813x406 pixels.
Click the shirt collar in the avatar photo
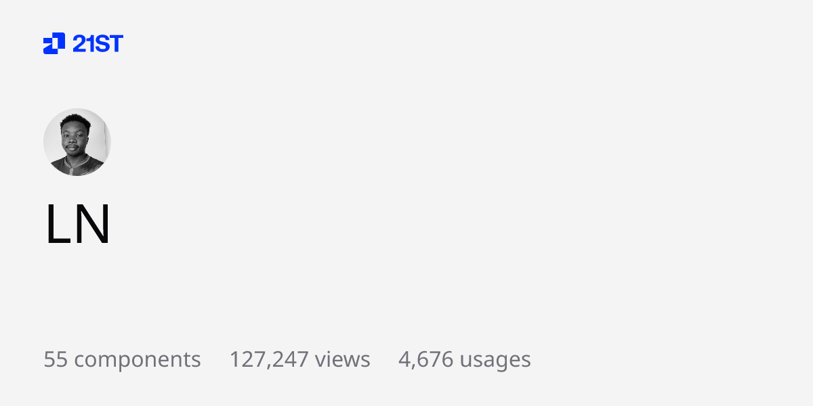click(77, 162)
